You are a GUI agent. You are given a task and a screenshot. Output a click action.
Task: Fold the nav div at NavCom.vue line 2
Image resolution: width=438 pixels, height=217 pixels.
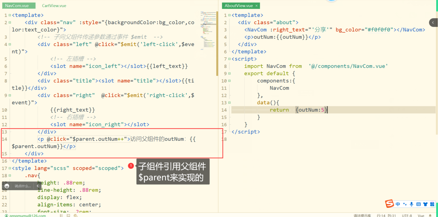10,22
